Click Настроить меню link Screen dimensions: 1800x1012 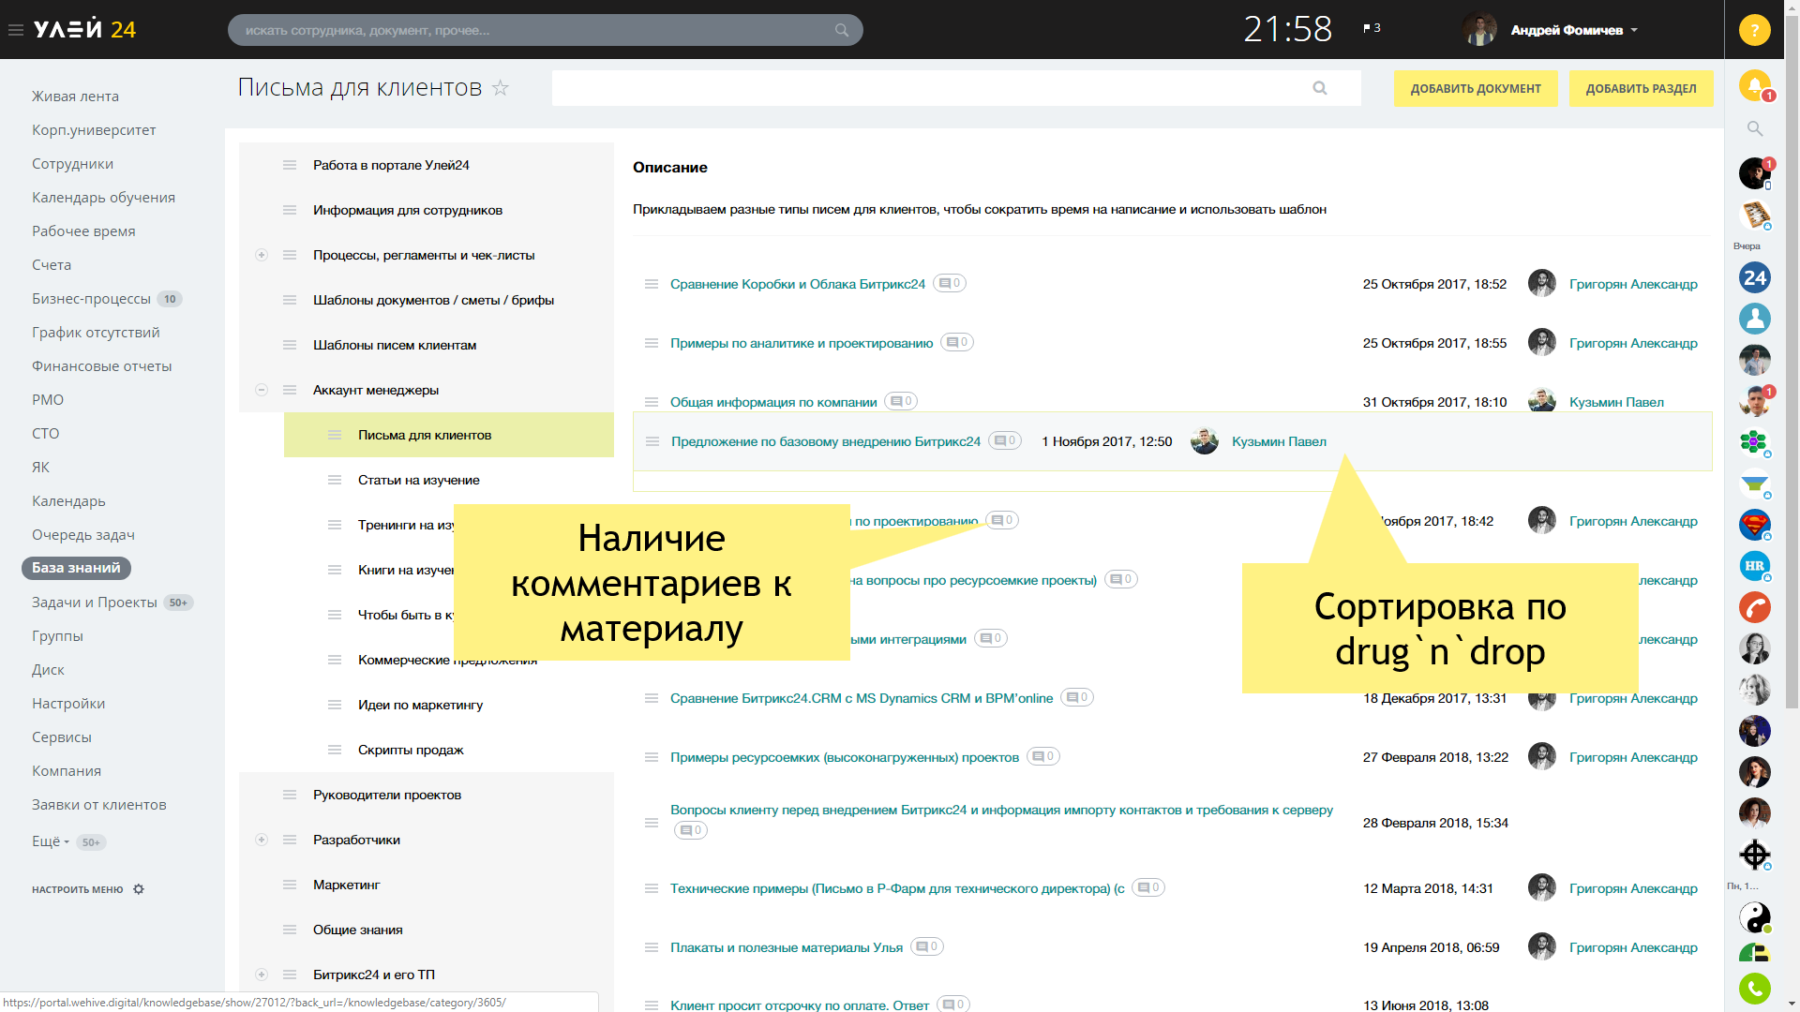(78, 889)
